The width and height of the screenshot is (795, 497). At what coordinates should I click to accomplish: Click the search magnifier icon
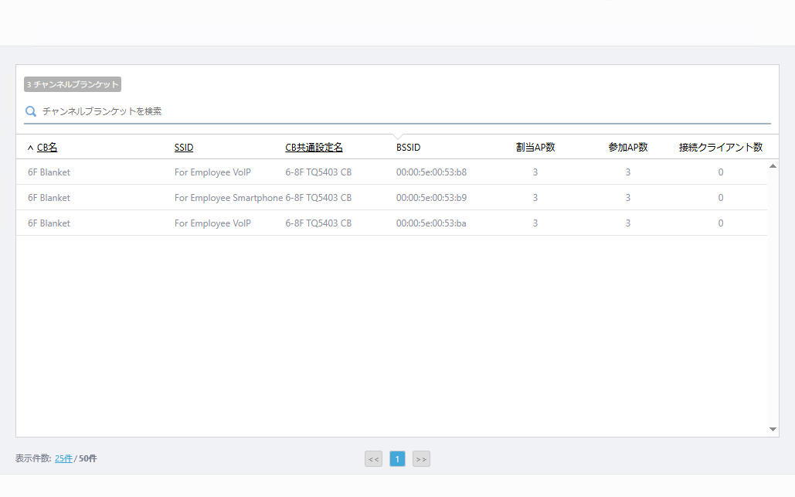point(31,111)
